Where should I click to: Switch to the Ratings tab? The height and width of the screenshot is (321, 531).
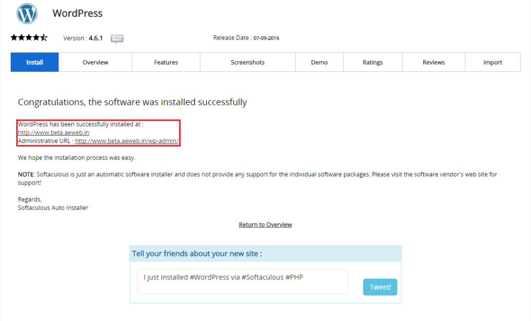pyautogui.click(x=372, y=62)
